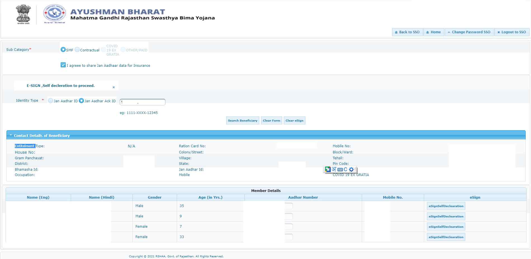Image resolution: width=531 pixels, height=259 pixels.
Task: Click eSignSelfDeclearation for the 9-year-old male
Action: pyautogui.click(x=446, y=216)
